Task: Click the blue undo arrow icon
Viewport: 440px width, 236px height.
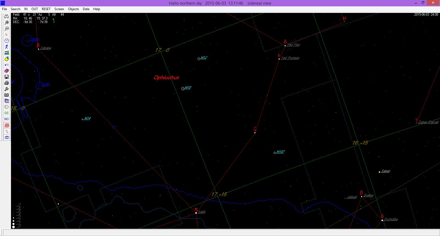Action: point(7,65)
